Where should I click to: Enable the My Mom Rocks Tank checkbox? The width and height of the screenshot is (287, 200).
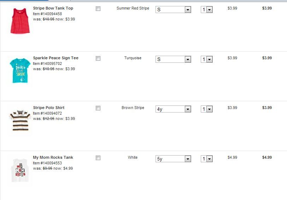pos(98,158)
